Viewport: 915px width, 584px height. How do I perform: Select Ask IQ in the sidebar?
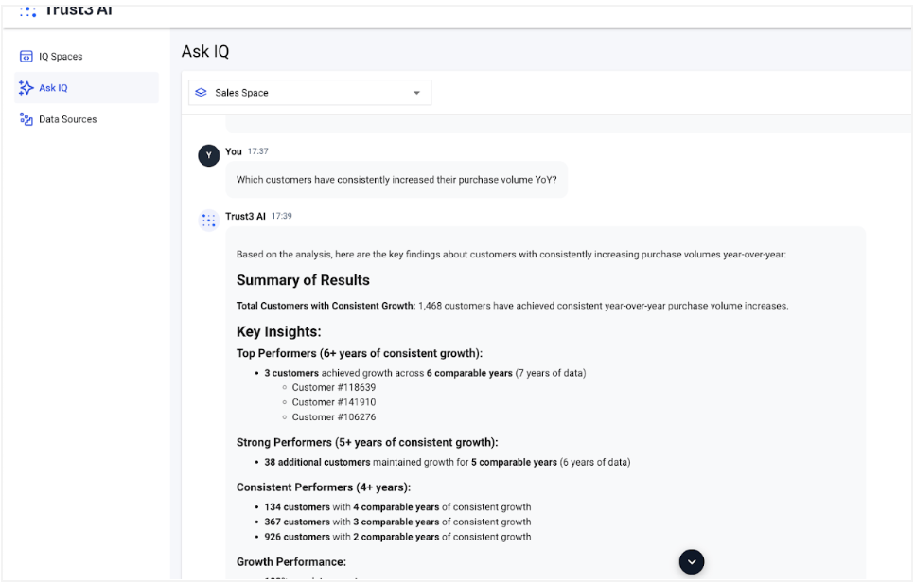53,88
